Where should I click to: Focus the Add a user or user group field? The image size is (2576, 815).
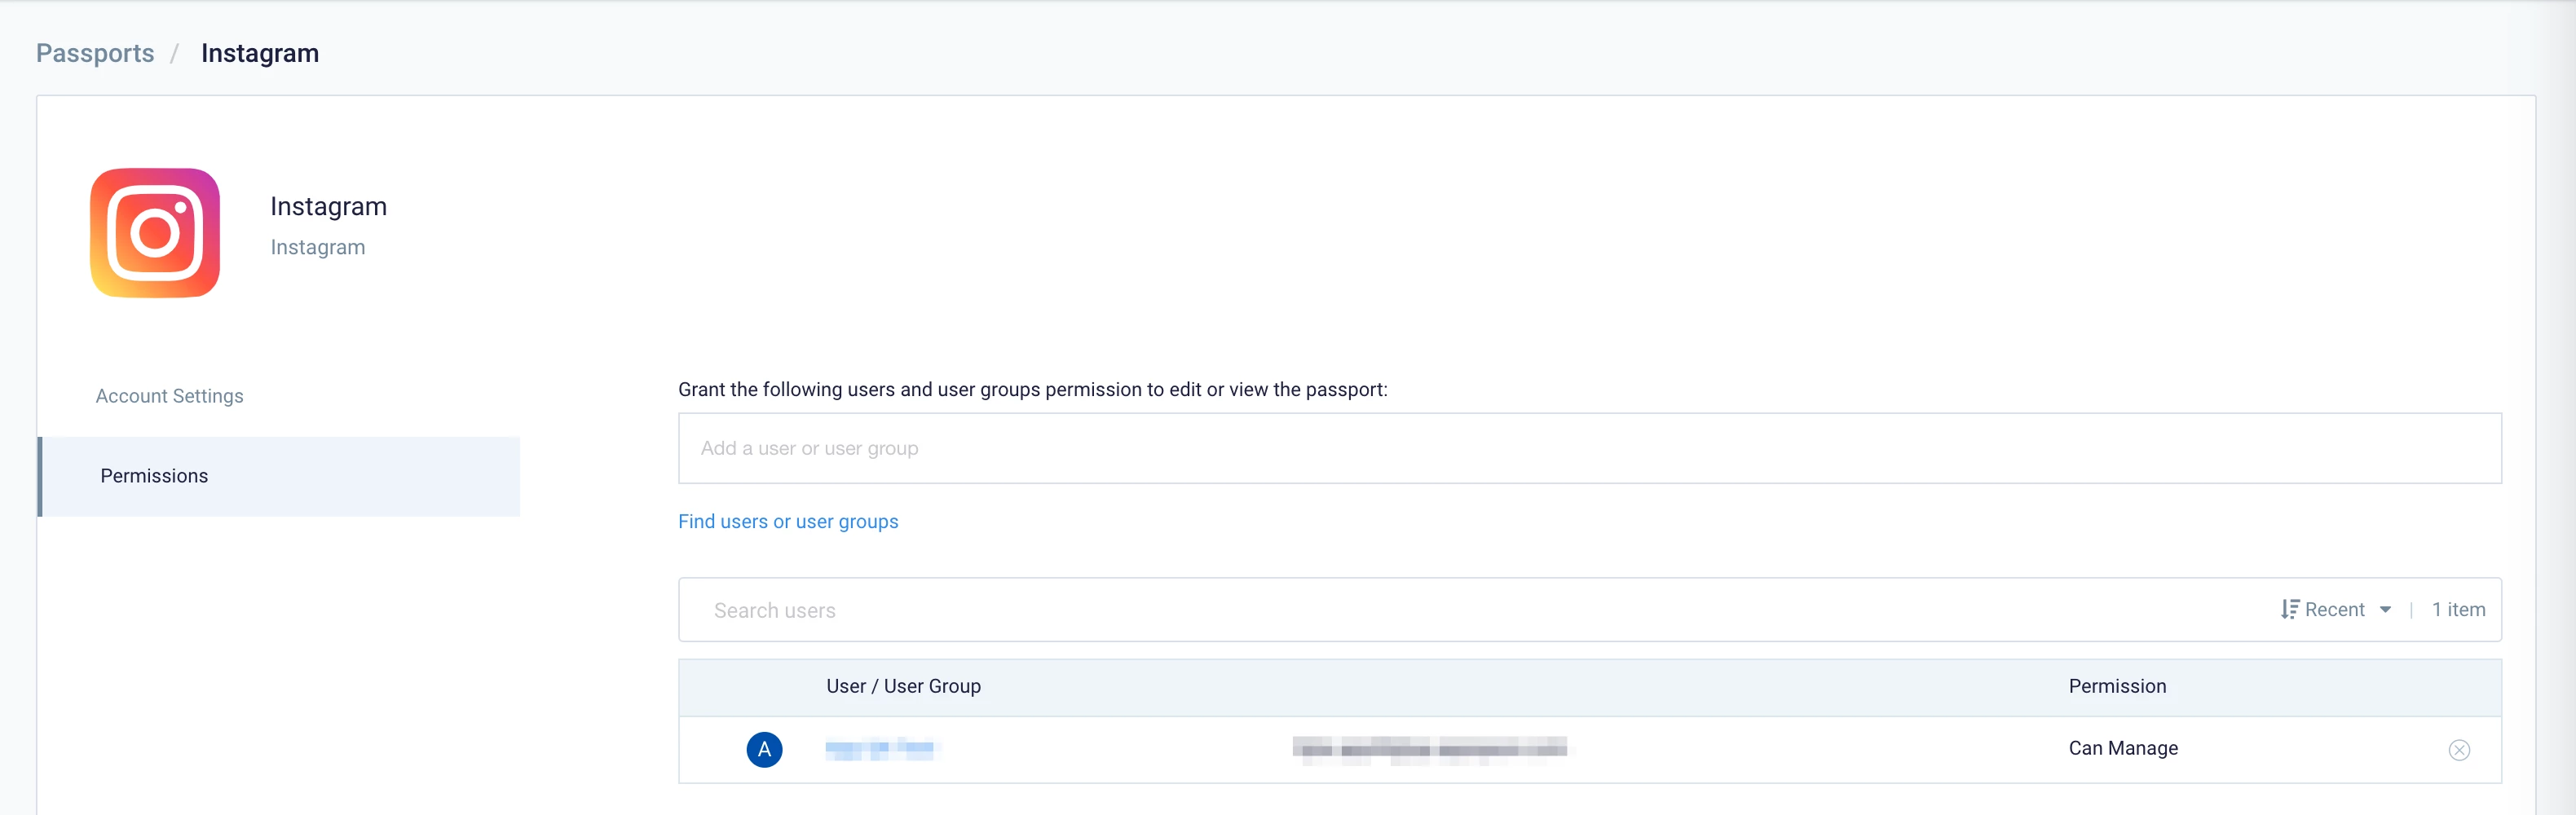(x=1589, y=448)
